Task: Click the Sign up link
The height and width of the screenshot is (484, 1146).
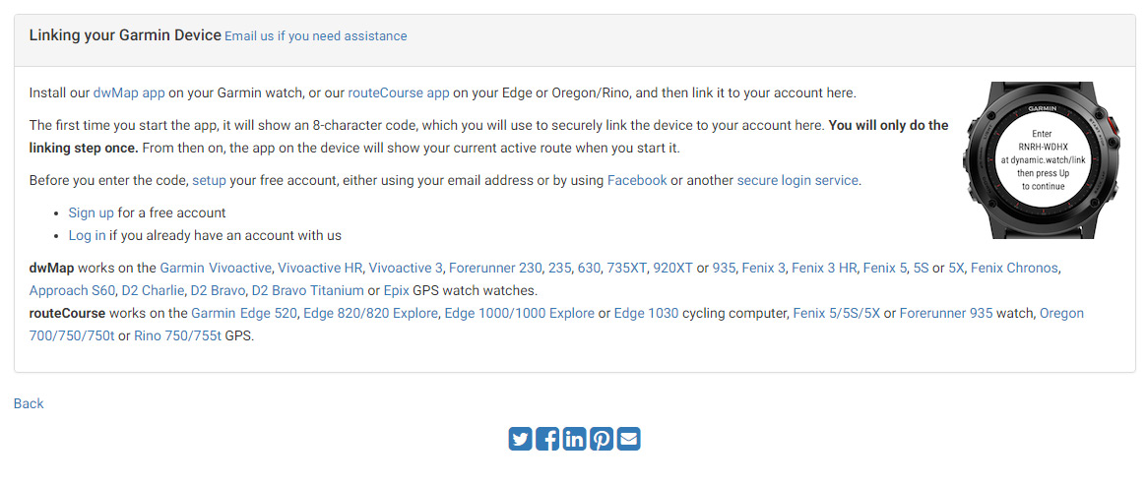Action: pyautogui.click(x=92, y=212)
